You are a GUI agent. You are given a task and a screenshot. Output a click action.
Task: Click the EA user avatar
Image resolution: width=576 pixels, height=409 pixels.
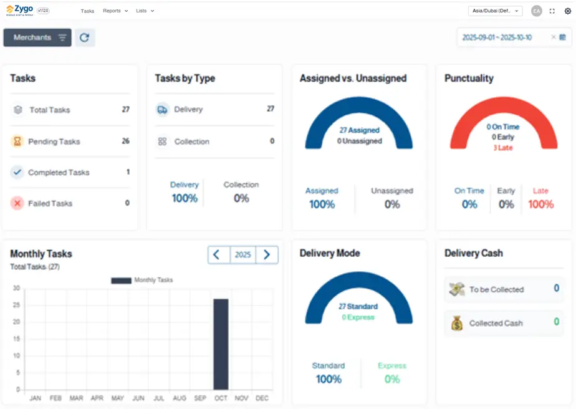(536, 11)
